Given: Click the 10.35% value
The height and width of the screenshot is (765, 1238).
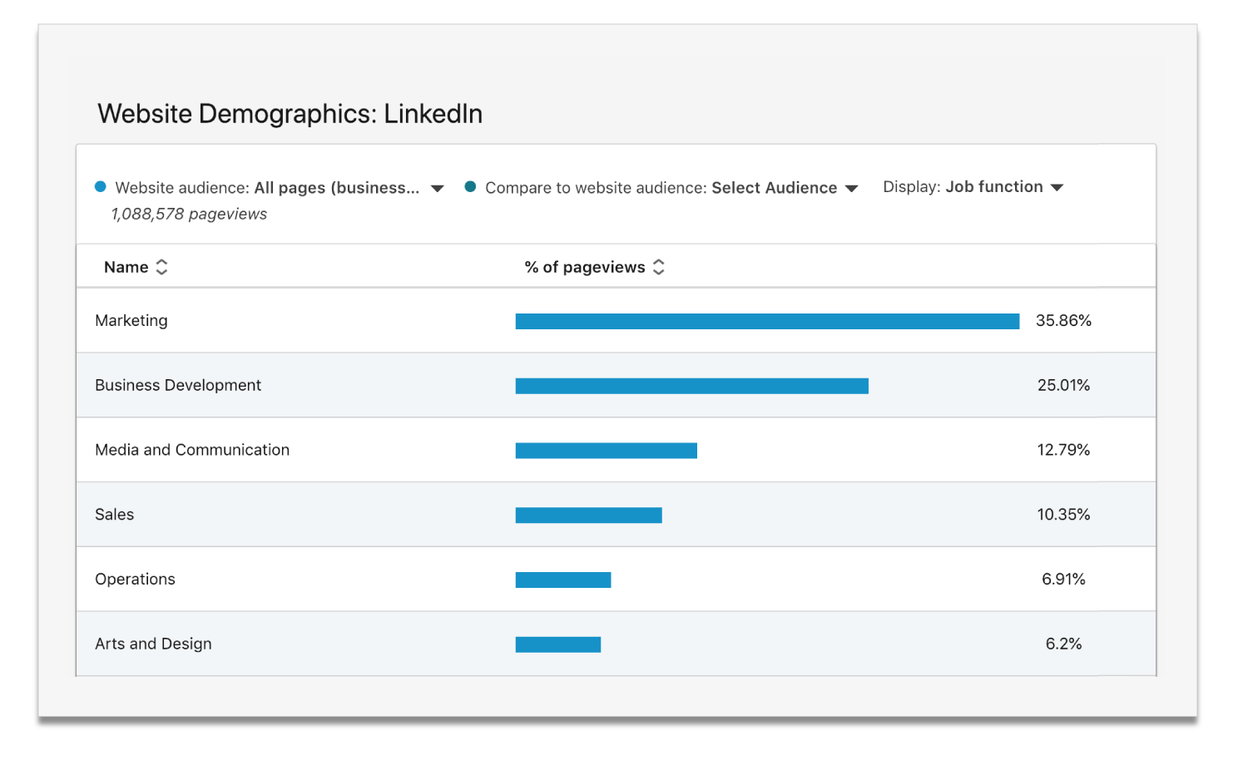Looking at the screenshot, I should 1063,515.
